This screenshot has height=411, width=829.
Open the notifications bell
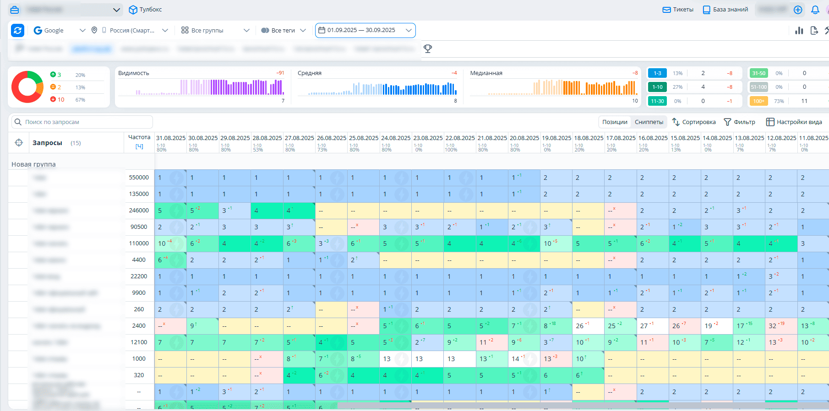(815, 10)
